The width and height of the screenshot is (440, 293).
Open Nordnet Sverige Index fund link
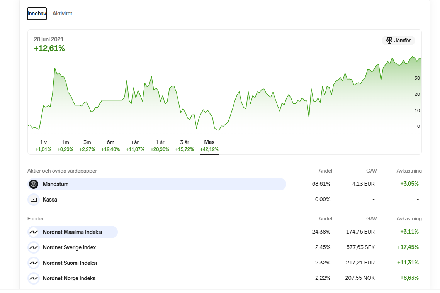(x=69, y=247)
